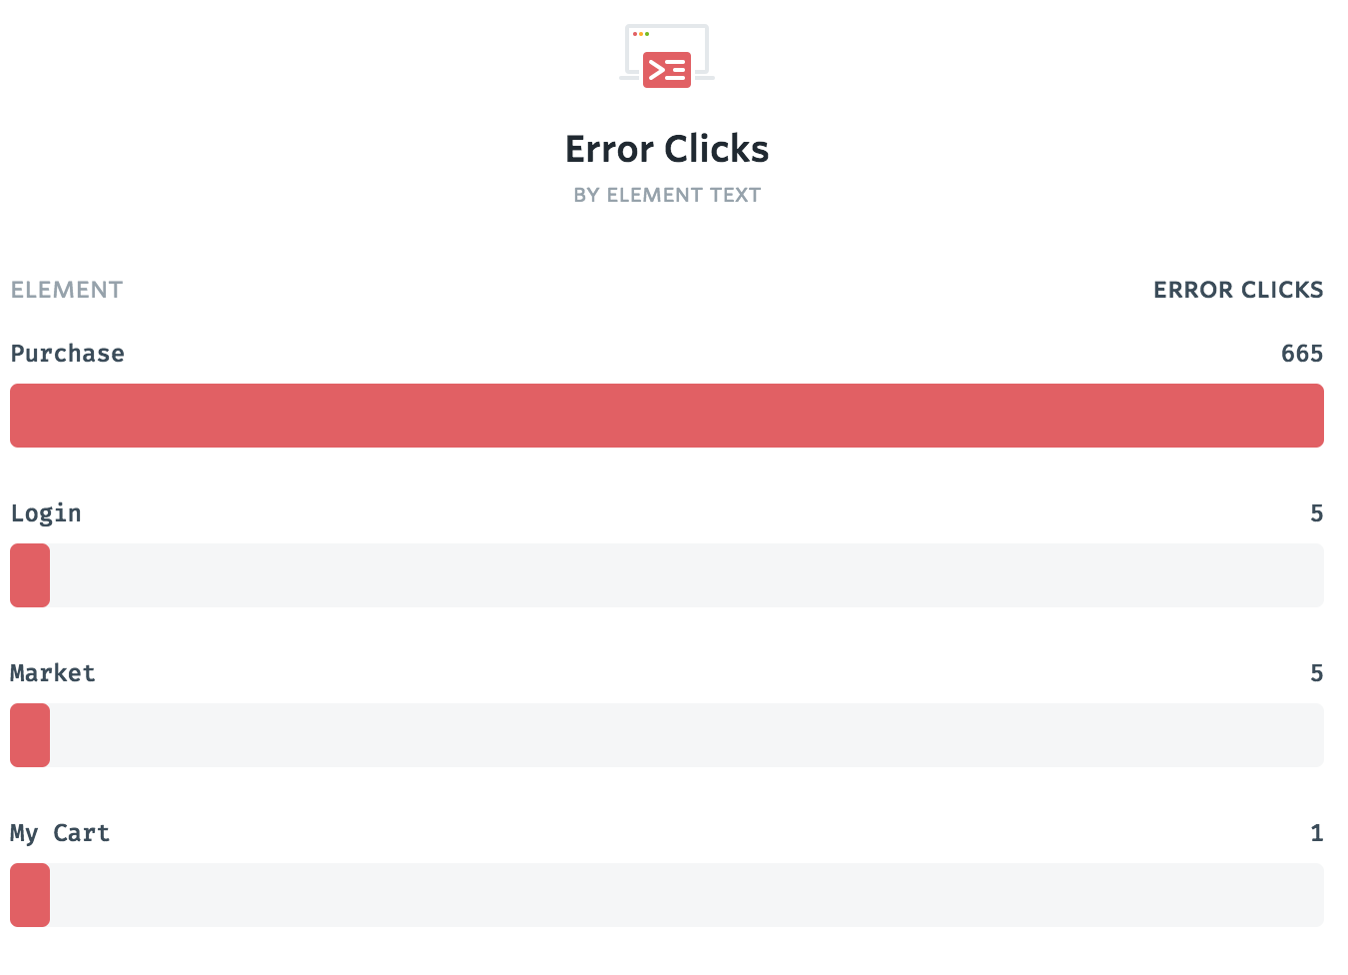The width and height of the screenshot is (1348, 975).
Task: Click the gray area of Login bar
Action: point(687,575)
